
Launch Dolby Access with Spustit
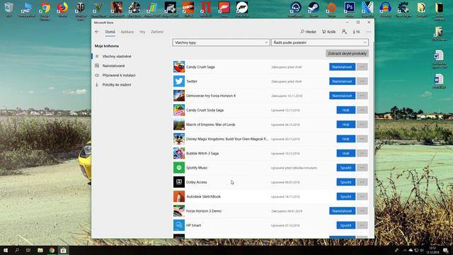tap(346, 182)
